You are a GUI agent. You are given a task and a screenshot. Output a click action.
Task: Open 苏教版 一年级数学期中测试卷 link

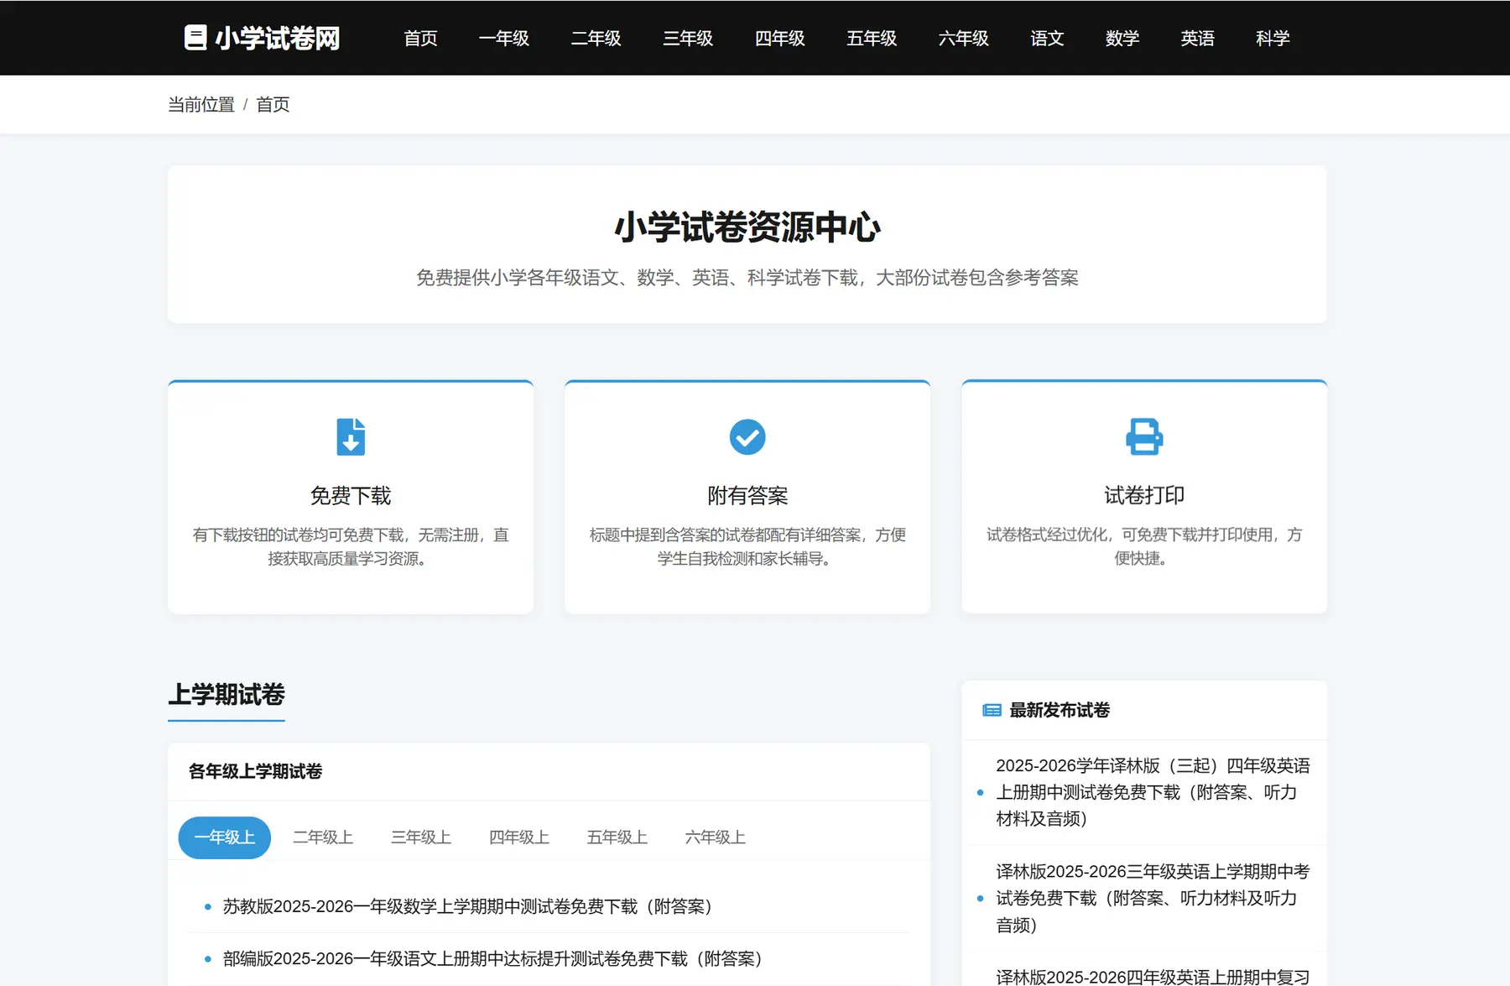pos(468,906)
